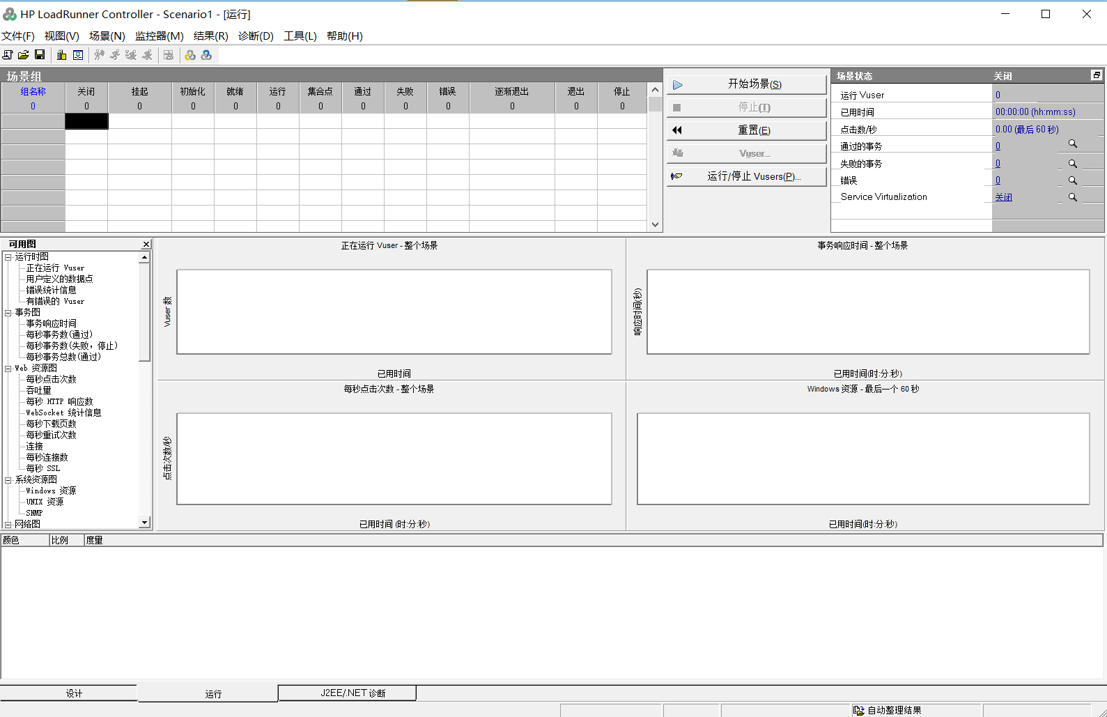Open the 帮助(H) menu

pyautogui.click(x=345, y=36)
